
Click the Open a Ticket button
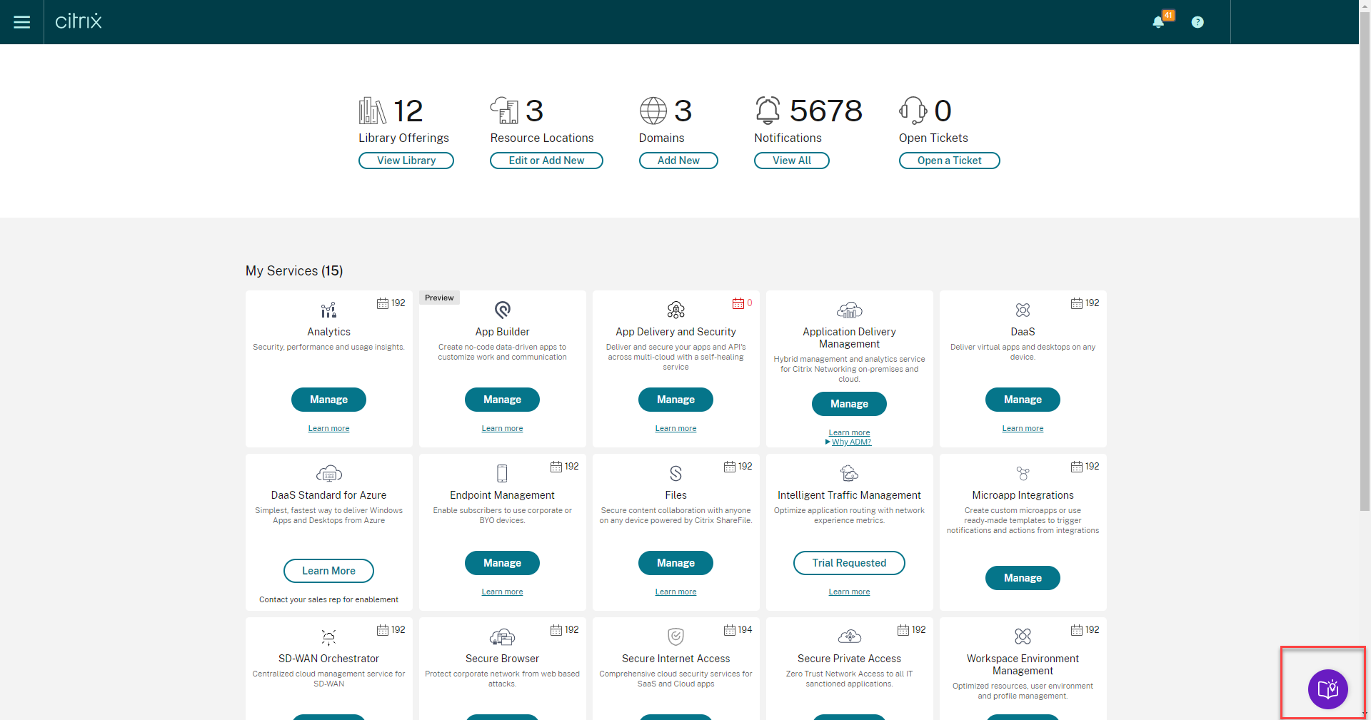[950, 161]
